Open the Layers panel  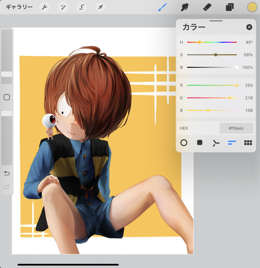click(x=230, y=7)
